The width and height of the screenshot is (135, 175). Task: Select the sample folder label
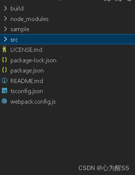[x=20, y=30]
